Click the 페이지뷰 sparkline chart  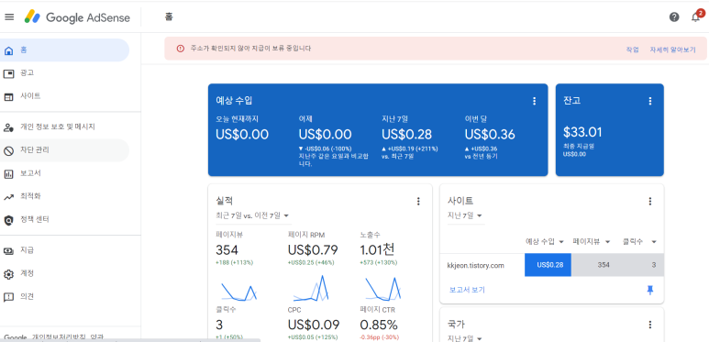click(x=238, y=291)
